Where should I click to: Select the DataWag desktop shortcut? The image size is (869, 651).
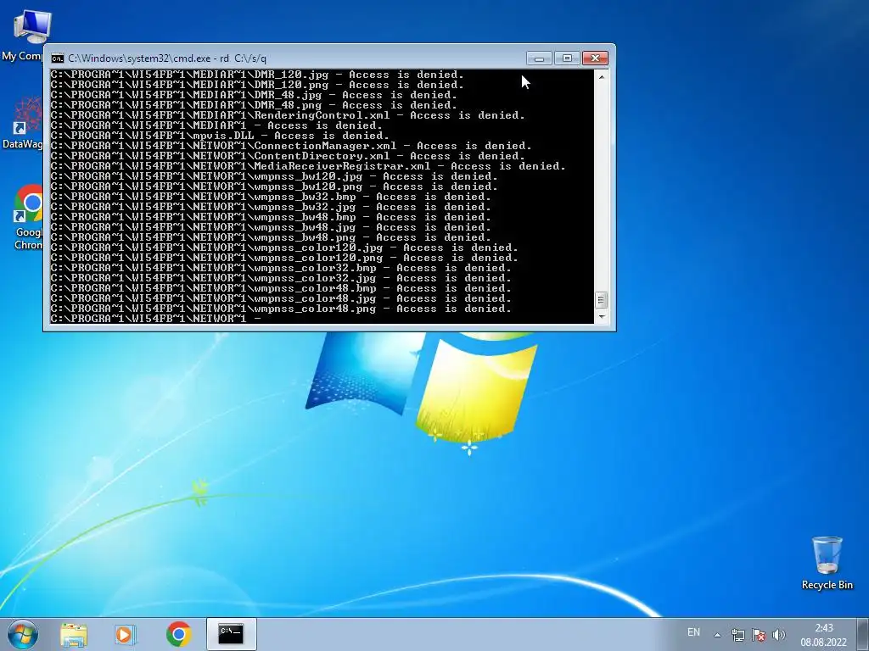tap(22, 122)
